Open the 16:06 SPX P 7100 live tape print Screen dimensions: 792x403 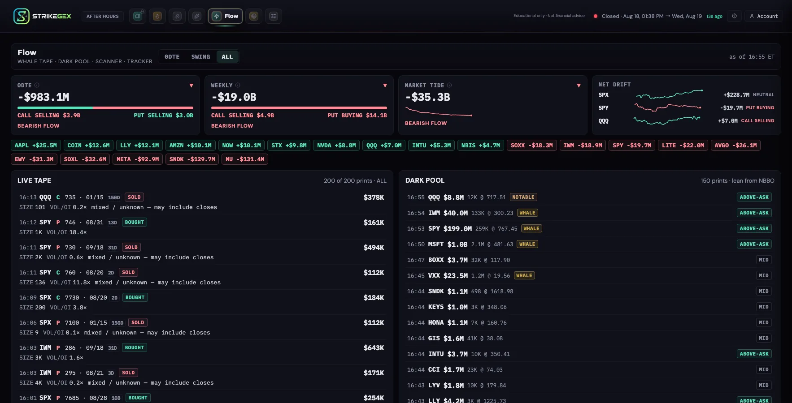(202, 327)
